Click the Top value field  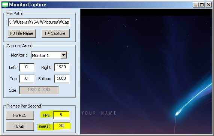[27, 79]
